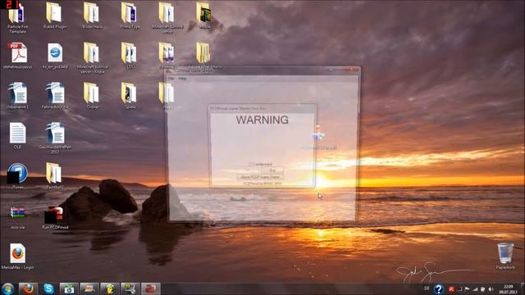The width and height of the screenshot is (525, 295).
Task: Tick the I understand checkbox in warning dialog
Action: (252, 164)
